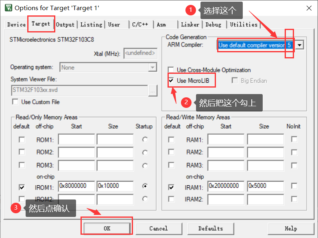Select IROM2 Startup radio button

pos(145,199)
